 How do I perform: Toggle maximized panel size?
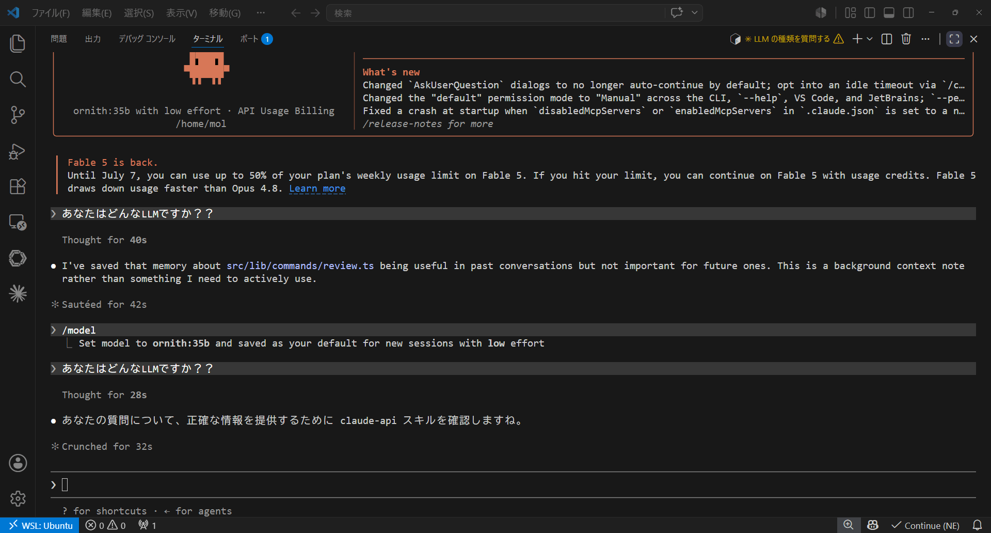(x=954, y=39)
